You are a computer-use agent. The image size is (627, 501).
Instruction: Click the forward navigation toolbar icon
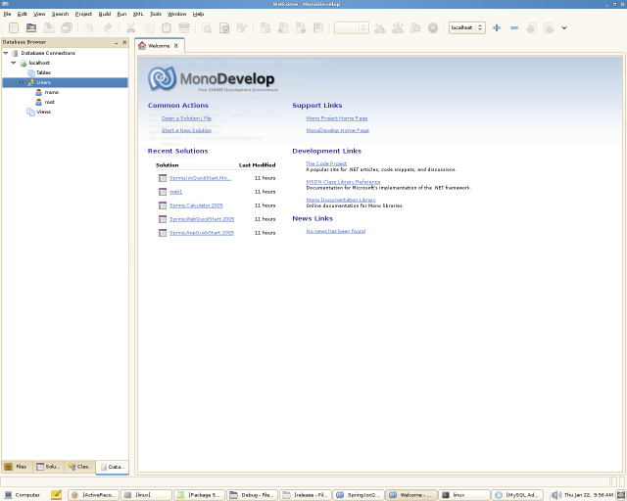pyautogui.click(x=549, y=27)
